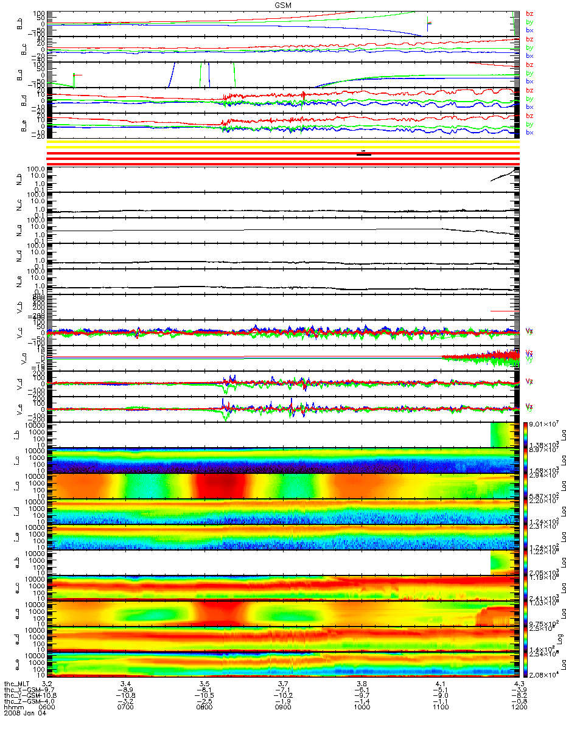Click inside the V_c velocity plot panel
The width and height of the screenshot is (566, 730).
(x=283, y=332)
